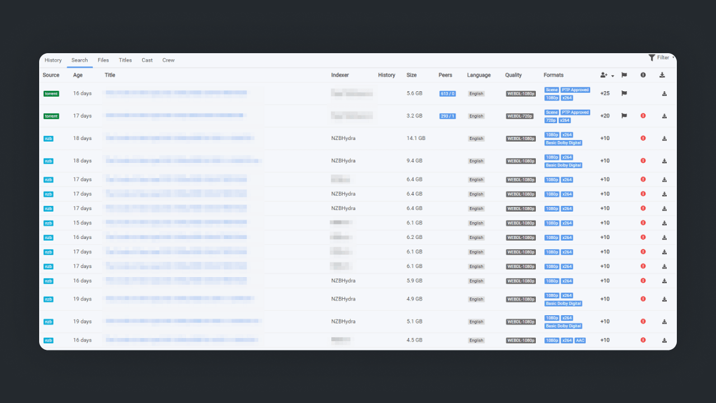Click the download icon in the column header
The width and height of the screenshot is (716, 403).
(x=662, y=75)
